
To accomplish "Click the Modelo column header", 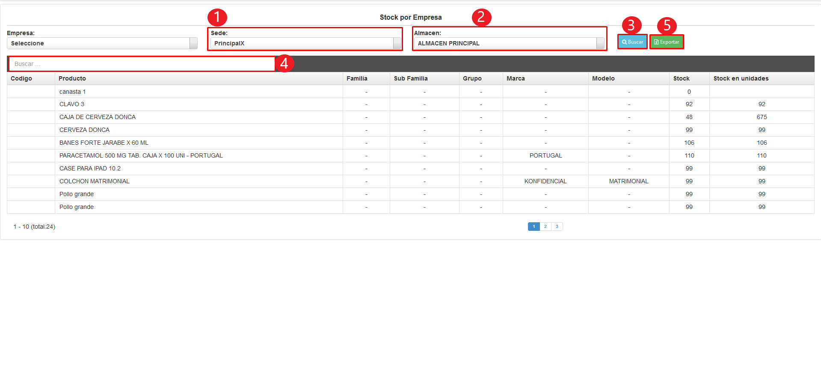I will [x=629, y=78].
